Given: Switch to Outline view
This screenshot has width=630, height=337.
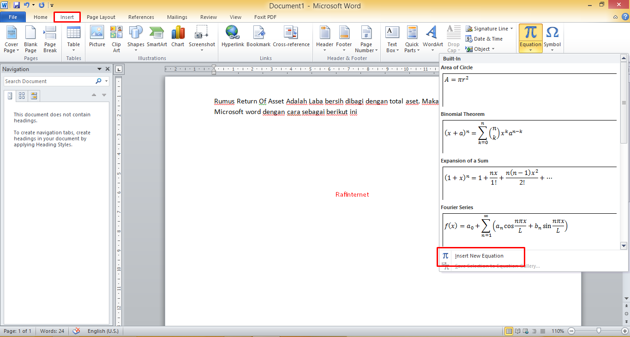Looking at the screenshot, I should tap(534, 331).
